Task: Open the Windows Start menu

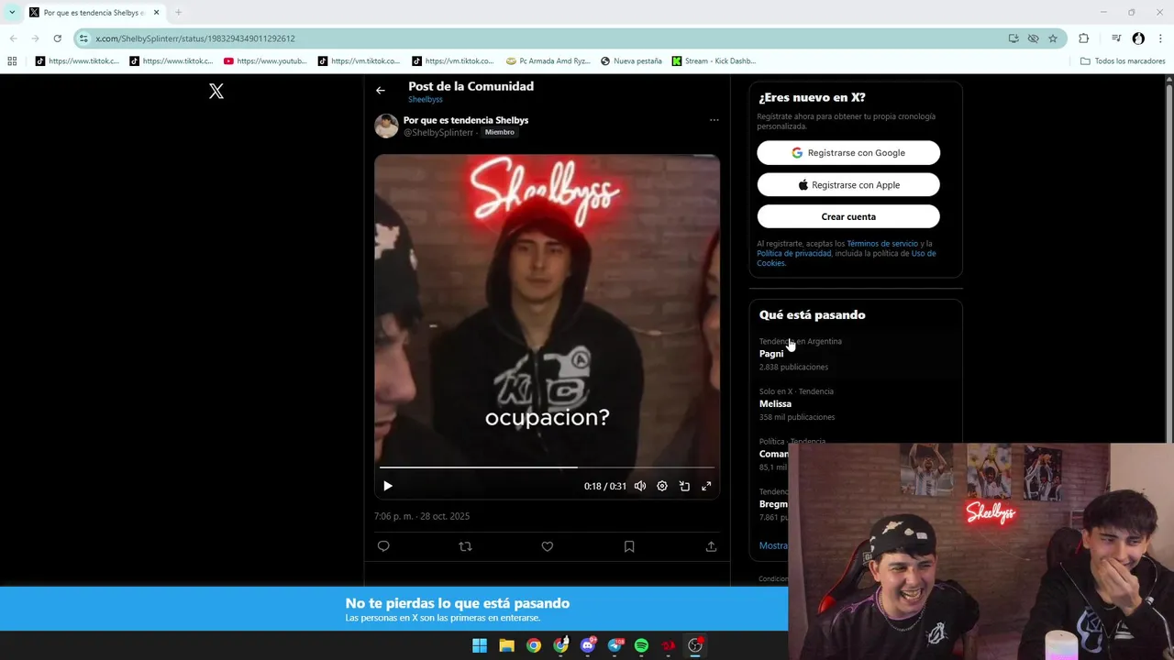Action: point(480,645)
